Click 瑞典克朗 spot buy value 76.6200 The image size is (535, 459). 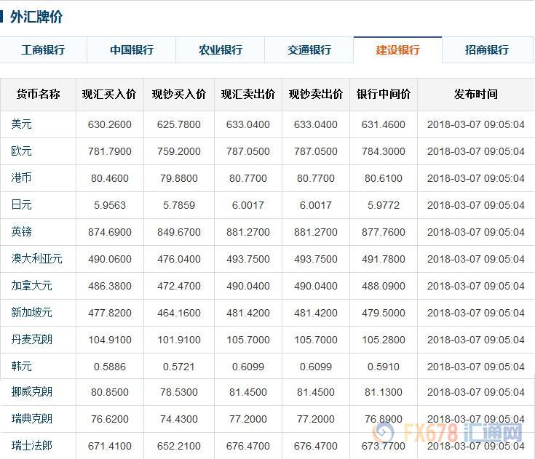(110, 419)
